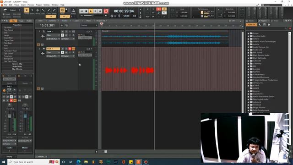293x165 pixels.
Task: Toggle input echo on Track 2
Action: coord(73,49)
